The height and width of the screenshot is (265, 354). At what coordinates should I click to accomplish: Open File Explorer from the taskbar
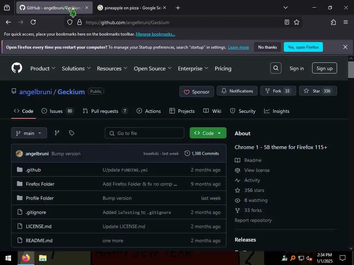(x=43, y=258)
